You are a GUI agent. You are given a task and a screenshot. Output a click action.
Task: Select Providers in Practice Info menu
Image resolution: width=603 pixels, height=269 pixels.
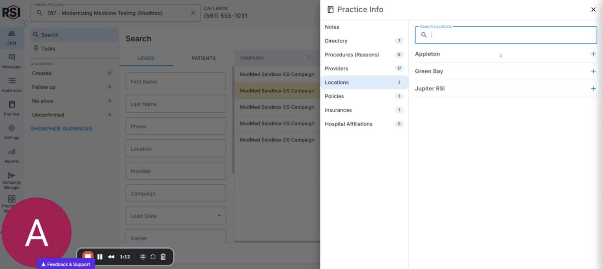(336, 68)
